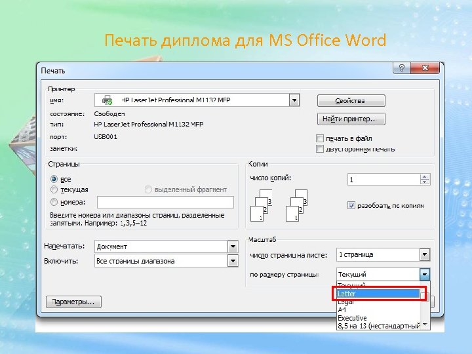This screenshot has height=354, width=472.
Task: Select the номера radio button
Action: pyautogui.click(x=54, y=202)
